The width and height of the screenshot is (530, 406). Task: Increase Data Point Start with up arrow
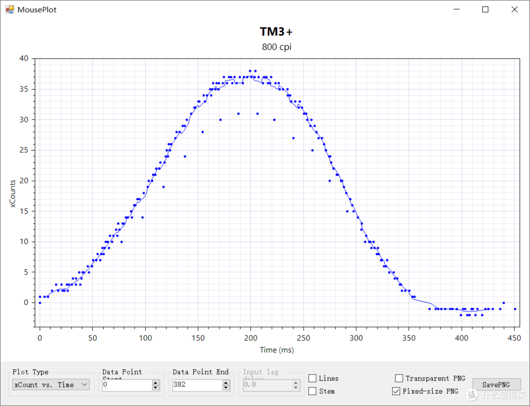[x=156, y=382]
